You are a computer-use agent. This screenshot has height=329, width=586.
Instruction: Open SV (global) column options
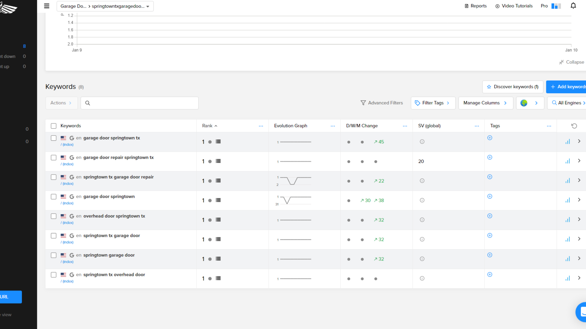click(477, 126)
